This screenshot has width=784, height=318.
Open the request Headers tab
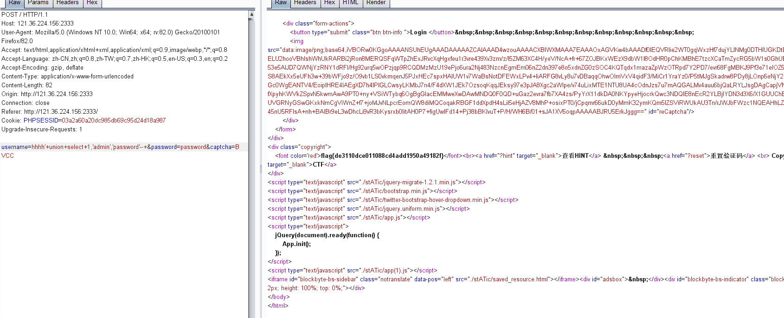click(x=67, y=3)
